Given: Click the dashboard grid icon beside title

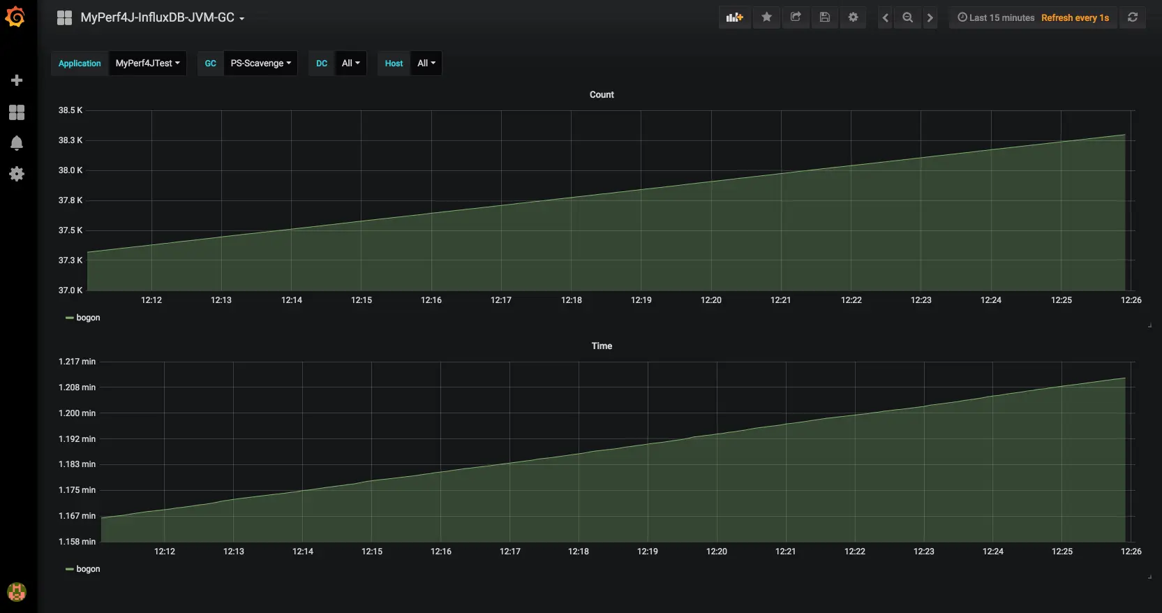Looking at the screenshot, I should click(x=64, y=18).
